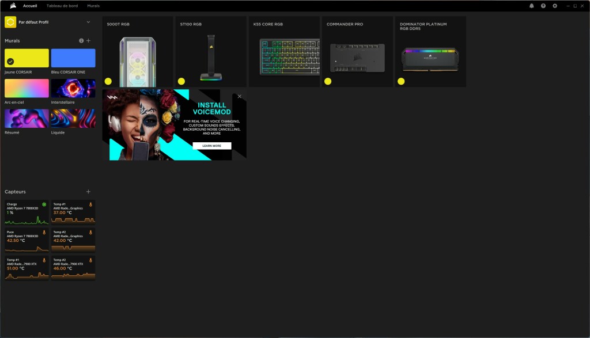This screenshot has width=590, height=338.
Task: Click the help question mark icon
Action: coord(543,6)
